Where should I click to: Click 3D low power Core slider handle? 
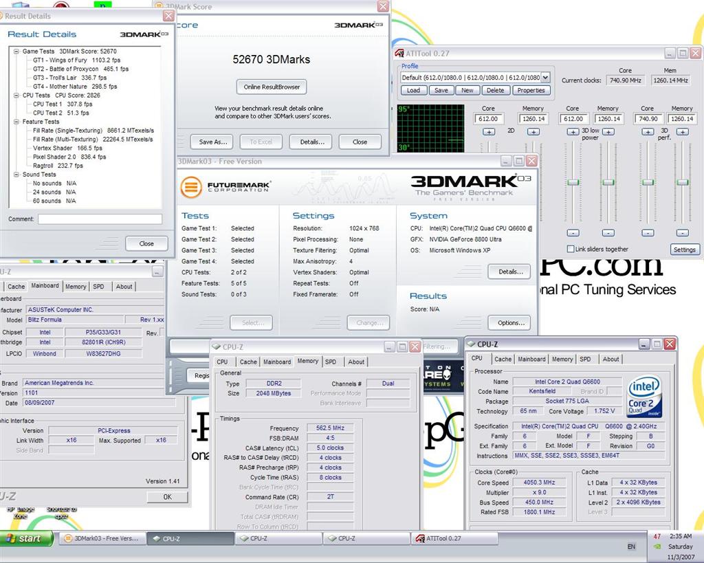pos(573,182)
